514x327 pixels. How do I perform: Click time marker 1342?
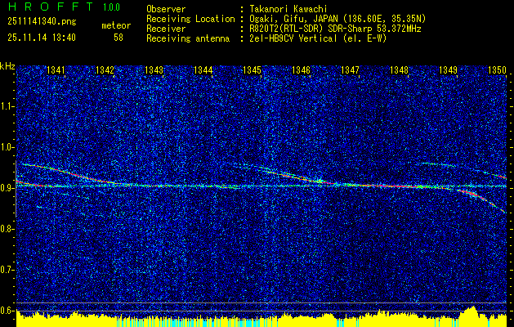pos(105,69)
